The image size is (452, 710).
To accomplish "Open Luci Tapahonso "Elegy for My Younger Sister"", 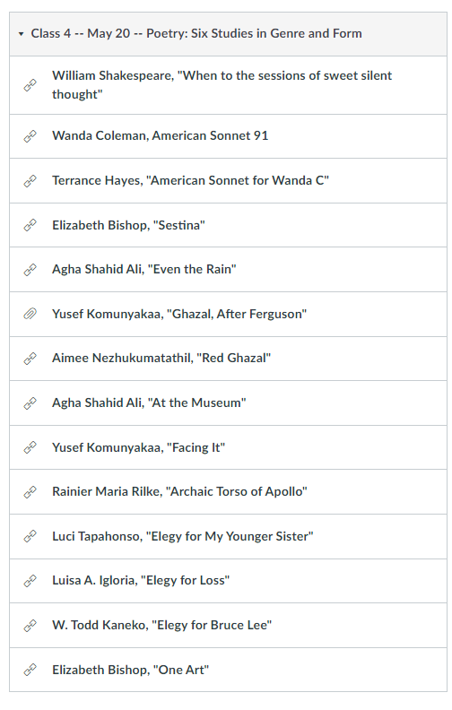I will (183, 536).
